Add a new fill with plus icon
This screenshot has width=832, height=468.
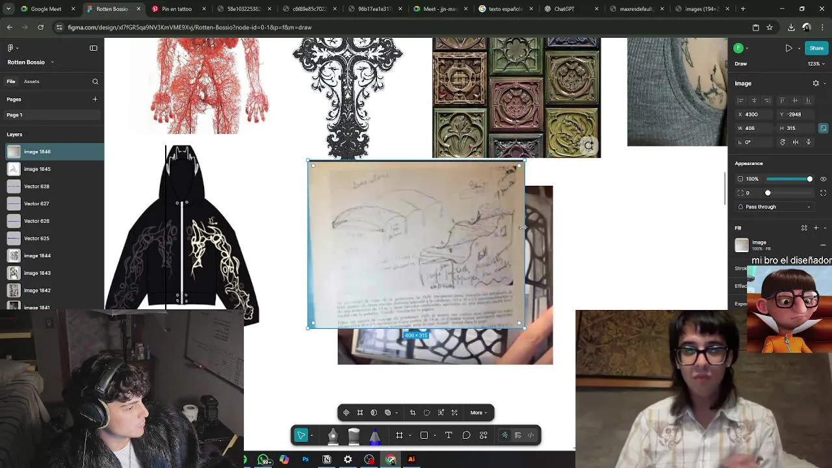click(x=816, y=228)
